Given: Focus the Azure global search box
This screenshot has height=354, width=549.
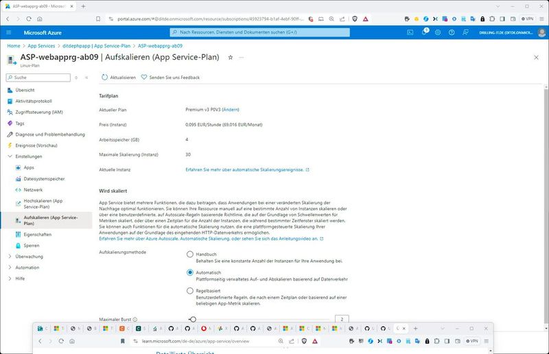Looking at the screenshot, I should tap(260, 32).
